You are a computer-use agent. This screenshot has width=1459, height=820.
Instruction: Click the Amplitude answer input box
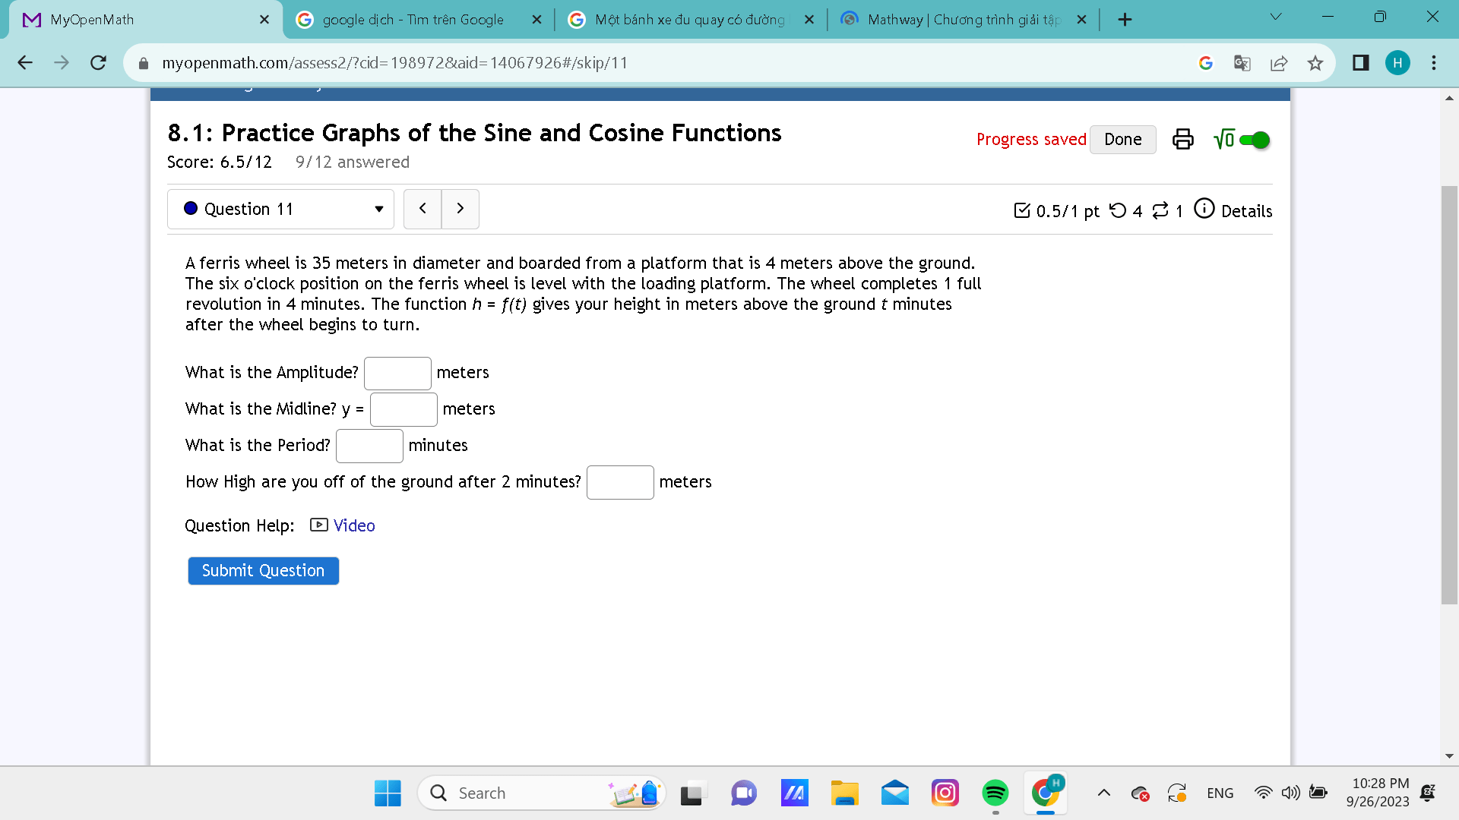tap(397, 373)
